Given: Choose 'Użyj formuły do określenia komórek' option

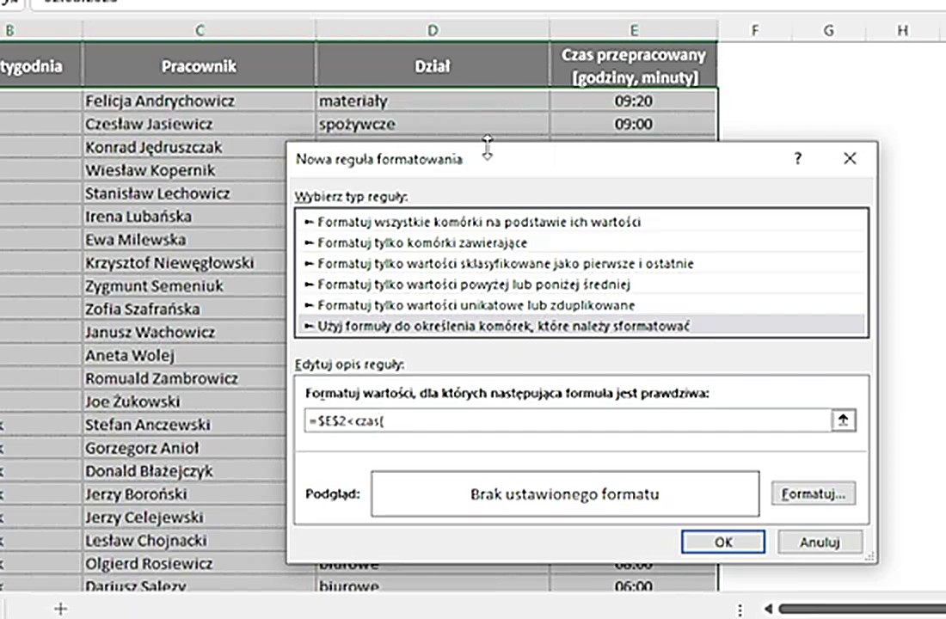Looking at the screenshot, I should [x=503, y=325].
